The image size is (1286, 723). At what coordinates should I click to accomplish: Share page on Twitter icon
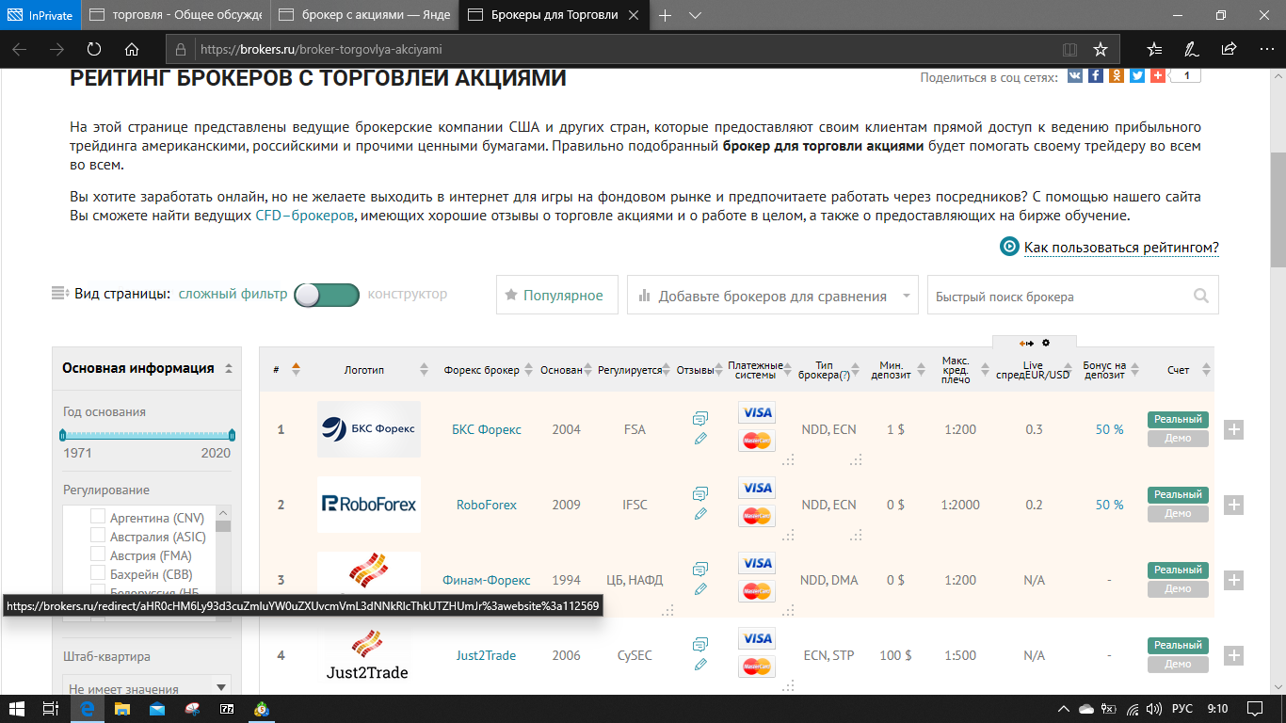[1137, 76]
